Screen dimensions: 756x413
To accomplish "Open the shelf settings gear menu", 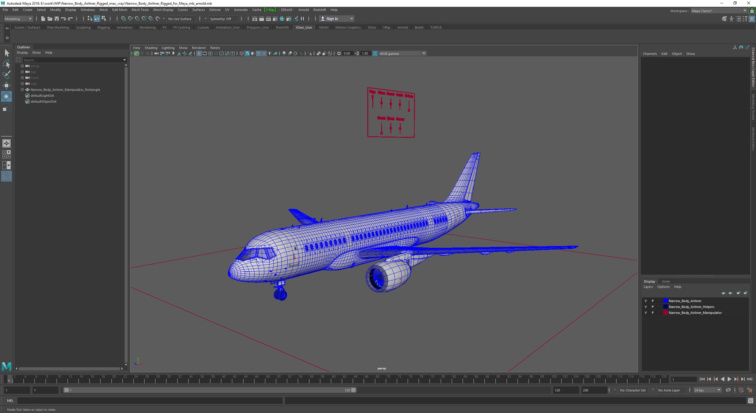I will pos(7,38).
